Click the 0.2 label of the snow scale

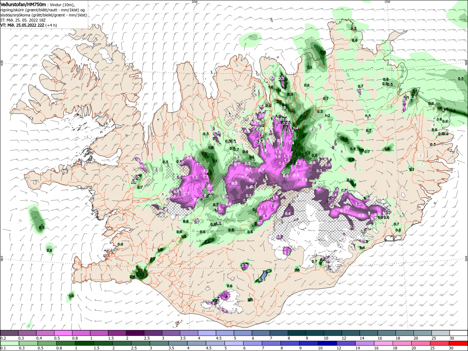(3, 338)
